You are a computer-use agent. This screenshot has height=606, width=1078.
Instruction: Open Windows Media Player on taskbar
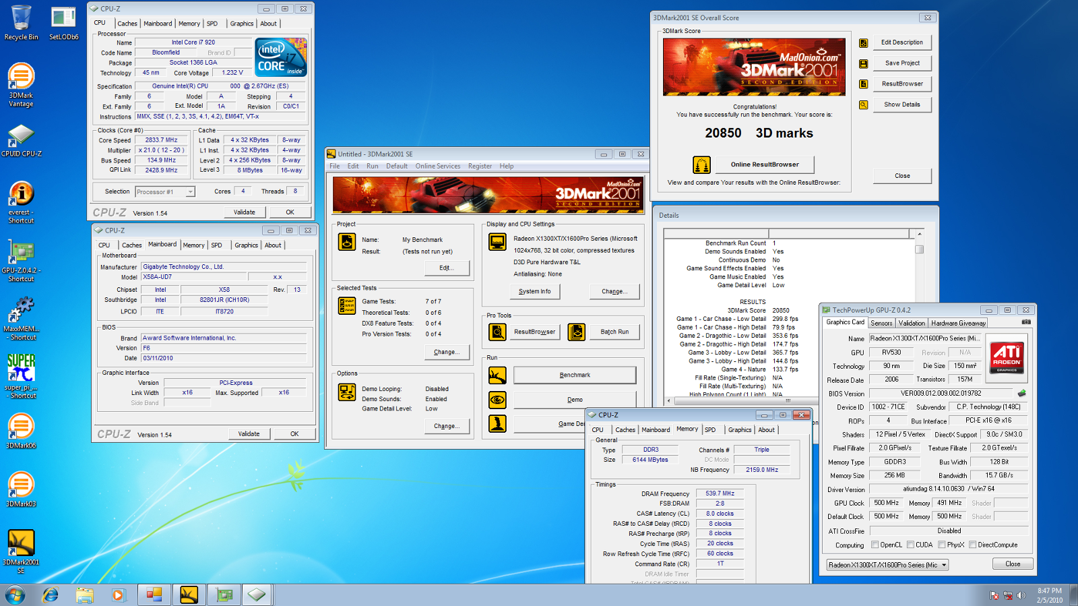119,595
